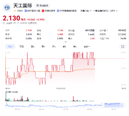Click the 成交量 volume label
The height and width of the screenshot is (116, 129).
coord(12,92)
